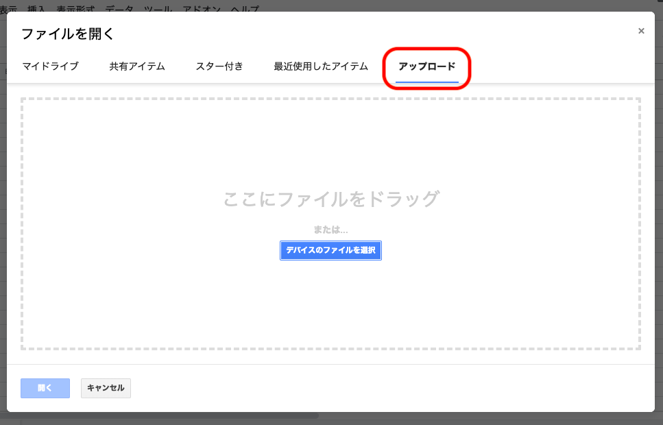Open the 表示形式 menu behind the dialog
The height and width of the screenshot is (425, 663).
[x=75, y=8]
